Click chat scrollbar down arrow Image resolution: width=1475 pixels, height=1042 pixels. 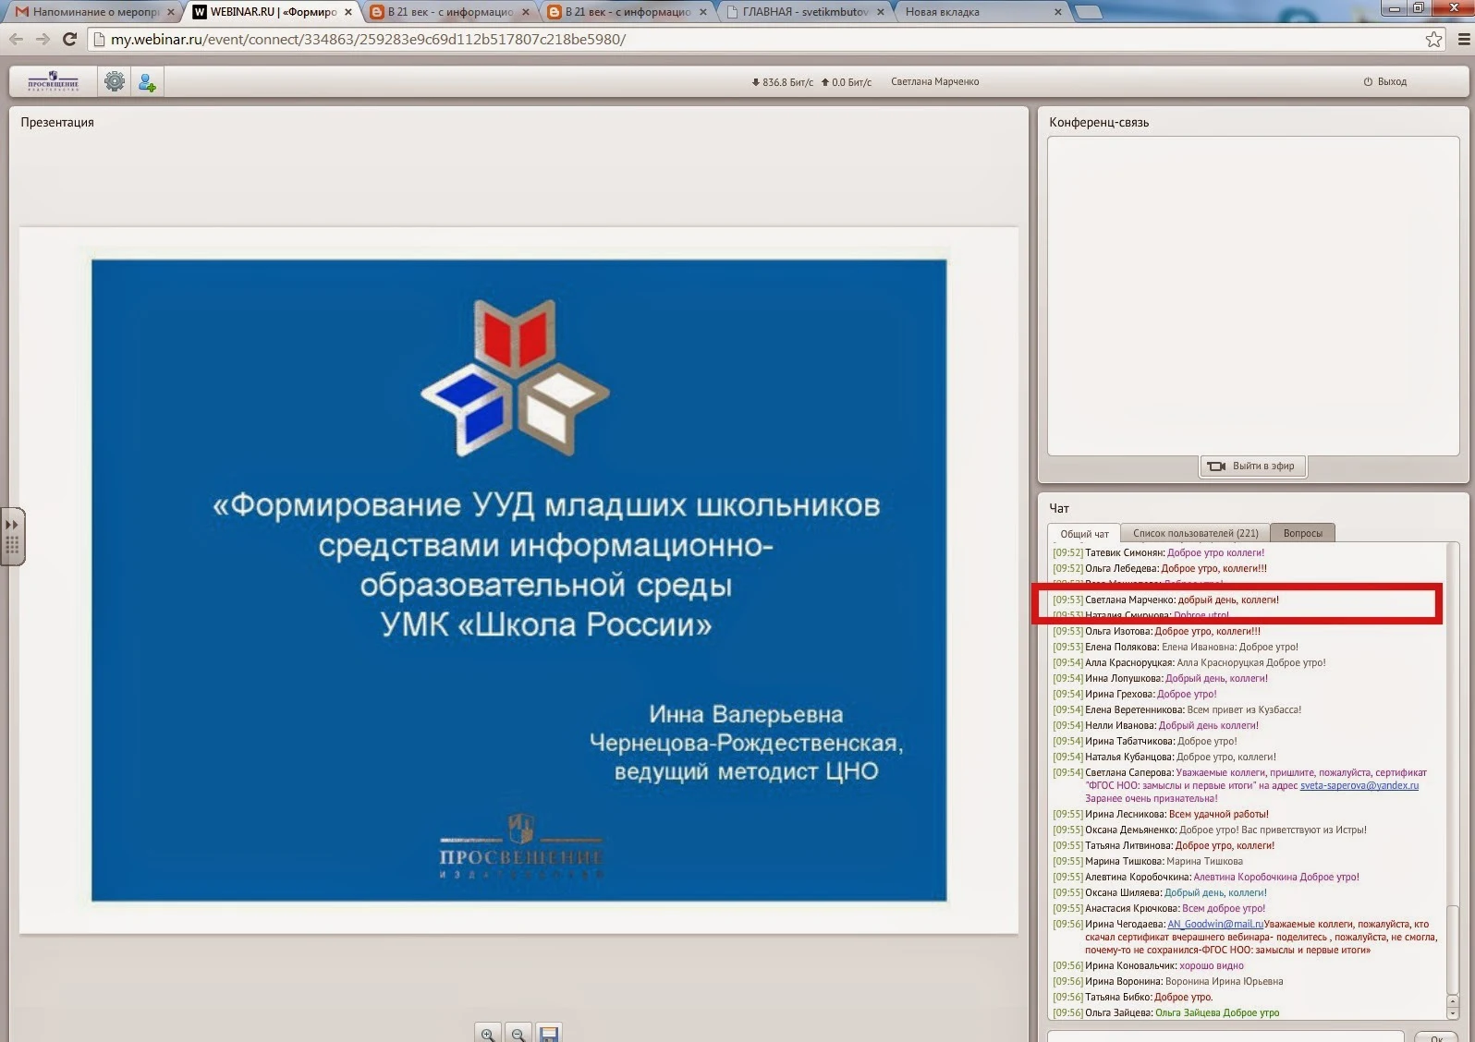pyautogui.click(x=1453, y=1013)
